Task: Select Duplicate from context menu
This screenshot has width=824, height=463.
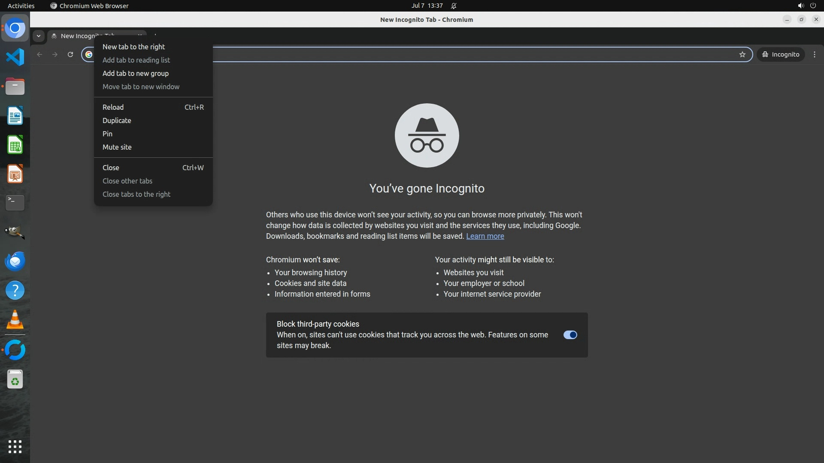Action: [117, 120]
